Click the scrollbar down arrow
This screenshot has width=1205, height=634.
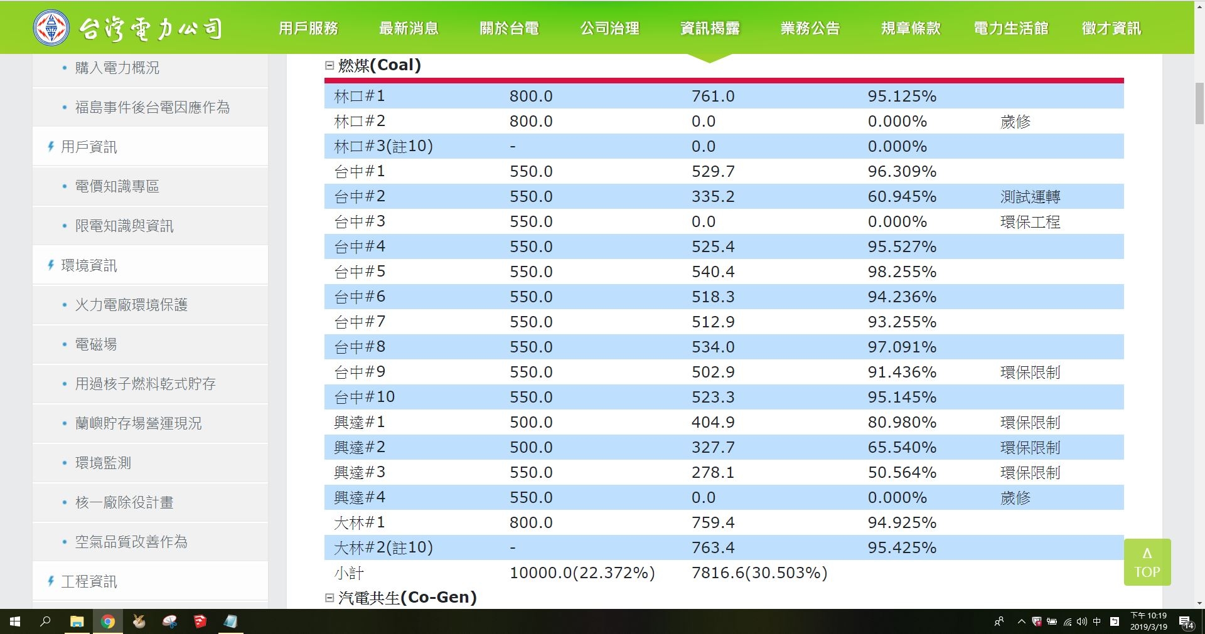(x=1199, y=603)
